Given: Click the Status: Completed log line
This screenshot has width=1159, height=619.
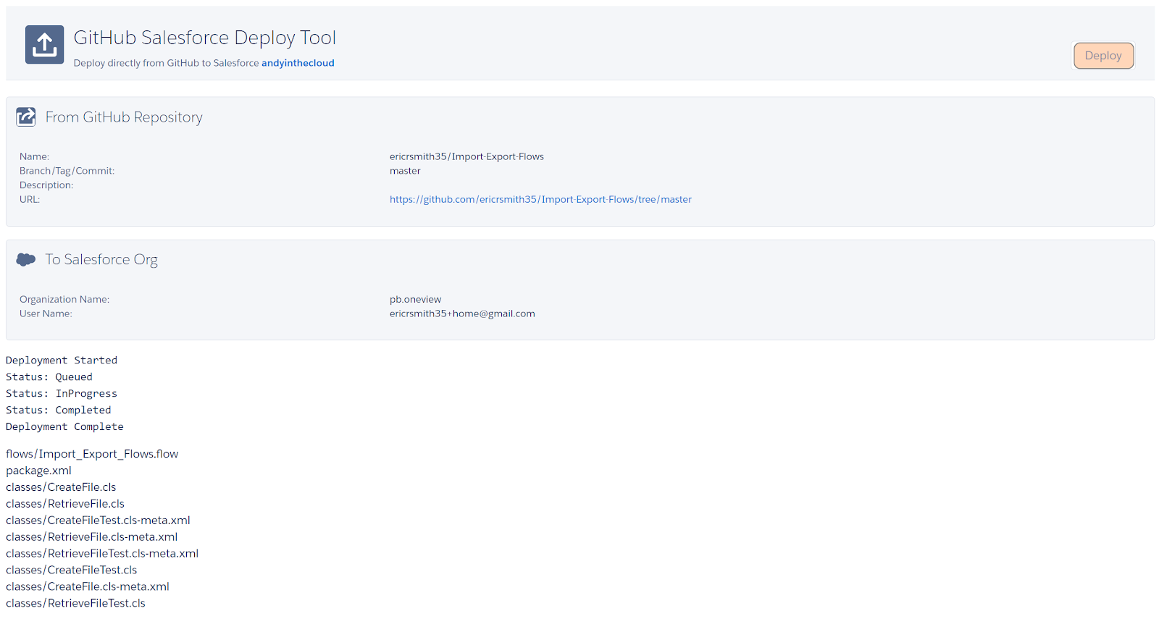Looking at the screenshot, I should pyautogui.click(x=59, y=410).
